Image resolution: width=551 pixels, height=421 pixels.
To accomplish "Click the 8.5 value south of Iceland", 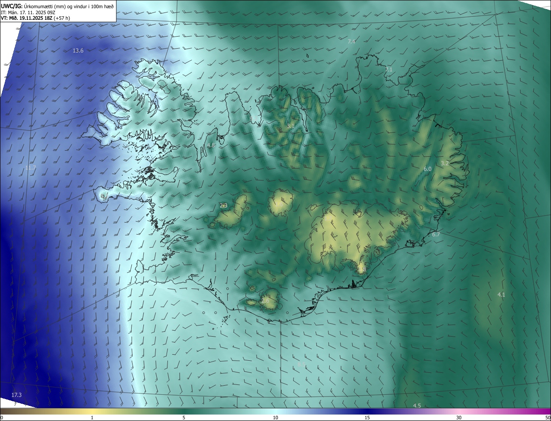I will (x=301, y=365).
